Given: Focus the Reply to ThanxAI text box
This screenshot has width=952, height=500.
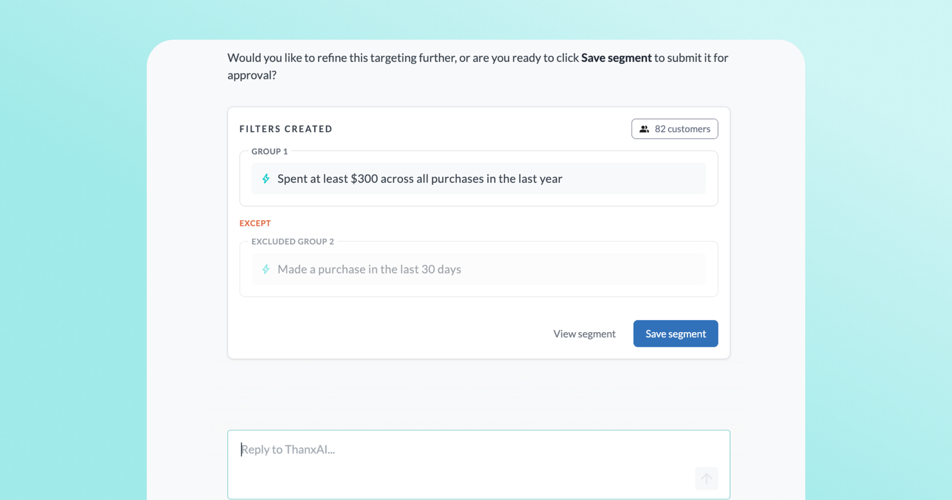Looking at the screenshot, I should (479, 465).
